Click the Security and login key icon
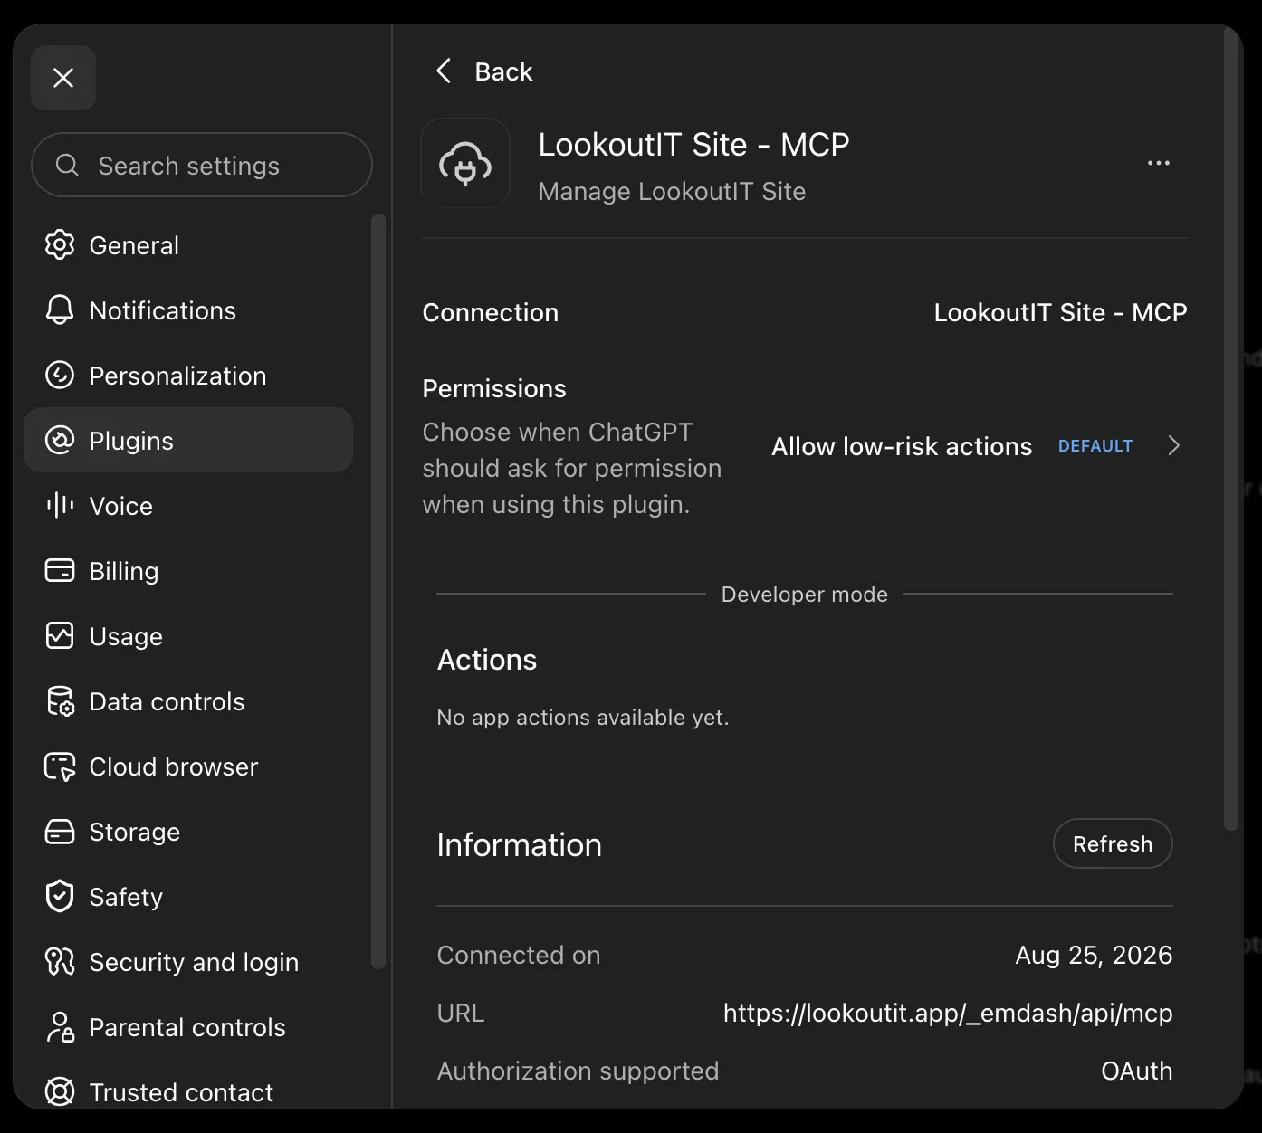The image size is (1262, 1133). click(60, 962)
